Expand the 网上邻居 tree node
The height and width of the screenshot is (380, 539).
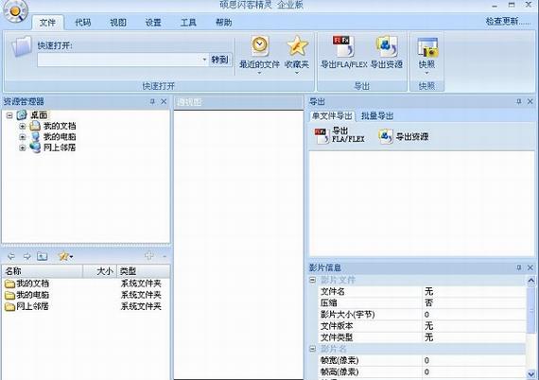click(23, 147)
